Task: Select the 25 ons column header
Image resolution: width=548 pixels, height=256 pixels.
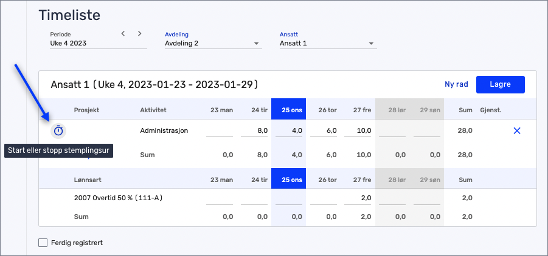Action: [289, 110]
